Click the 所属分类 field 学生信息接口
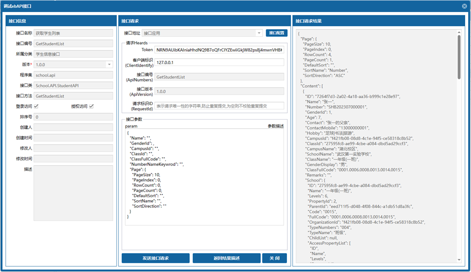 pyautogui.click(x=73, y=54)
